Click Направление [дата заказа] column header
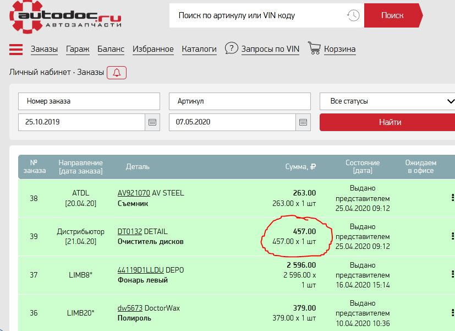The width and height of the screenshot is (455, 331). coord(81,167)
